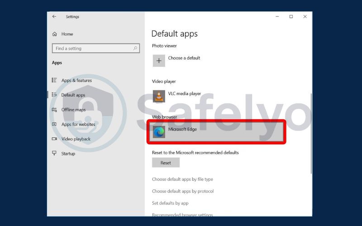Viewport: 362px width, 226px height.
Task: Open Choose default apps by protocol
Action: 183,191
